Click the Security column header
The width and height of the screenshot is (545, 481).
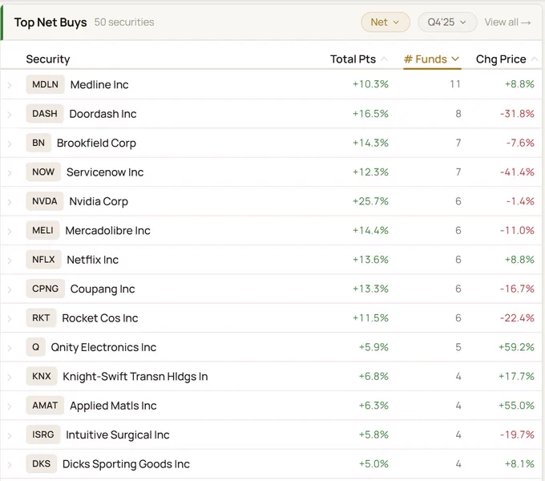coord(48,59)
